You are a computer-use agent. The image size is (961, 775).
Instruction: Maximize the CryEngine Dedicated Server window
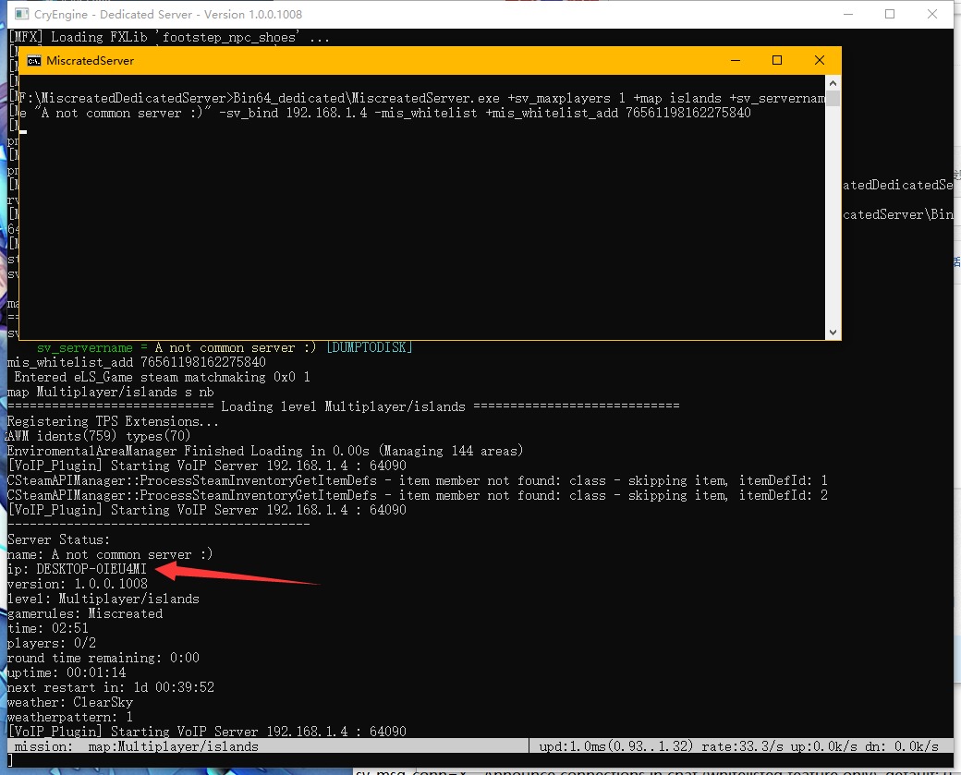[x=890, y=14]
